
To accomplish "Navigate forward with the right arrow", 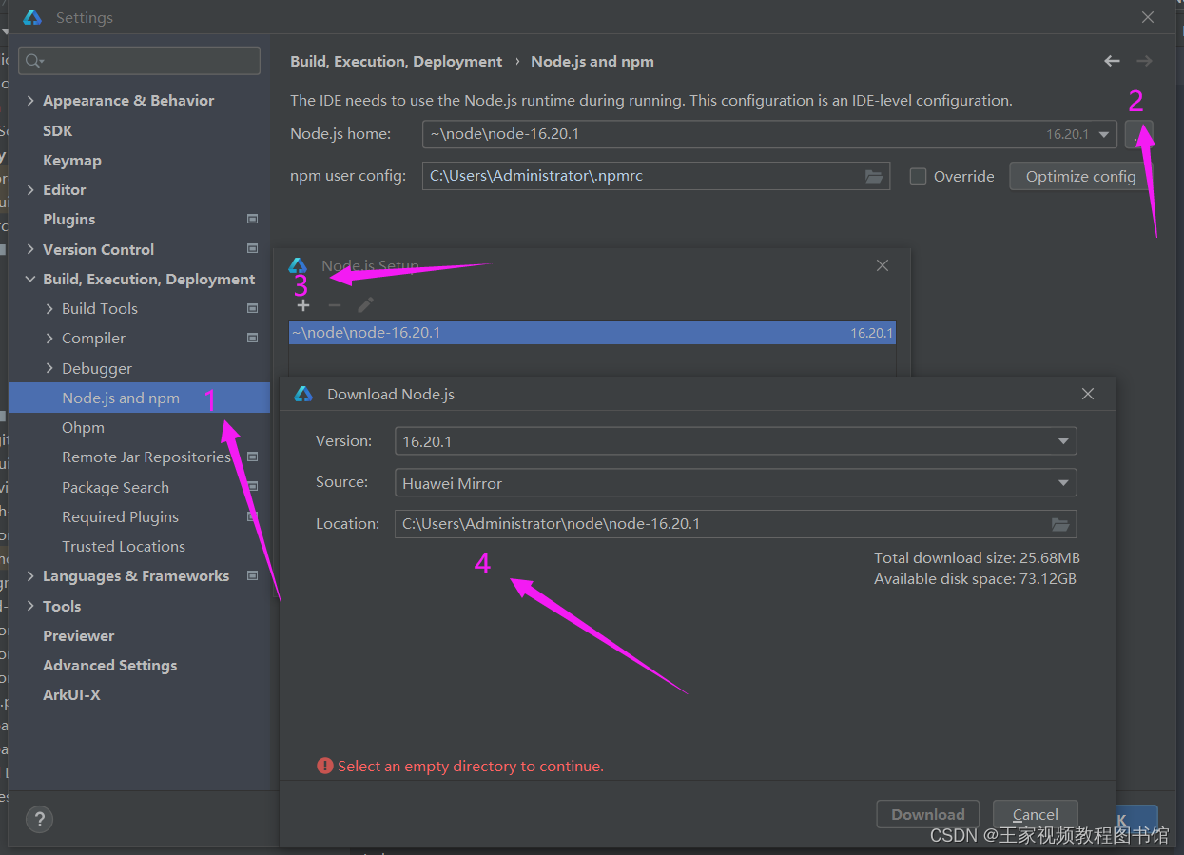I will [x=1144, y=61].
